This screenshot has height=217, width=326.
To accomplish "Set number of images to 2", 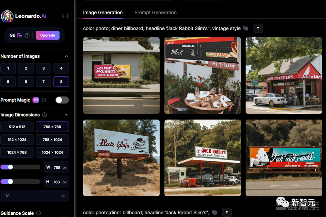I will 26,68.
